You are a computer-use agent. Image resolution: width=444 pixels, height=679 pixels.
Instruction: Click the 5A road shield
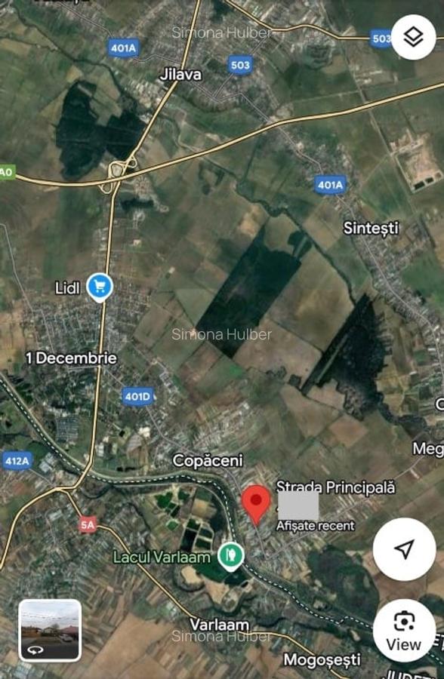pyautogui.click(x=88, y=525)
